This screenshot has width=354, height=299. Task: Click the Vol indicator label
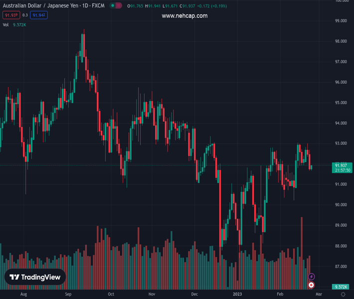click(x=6, y=24)
